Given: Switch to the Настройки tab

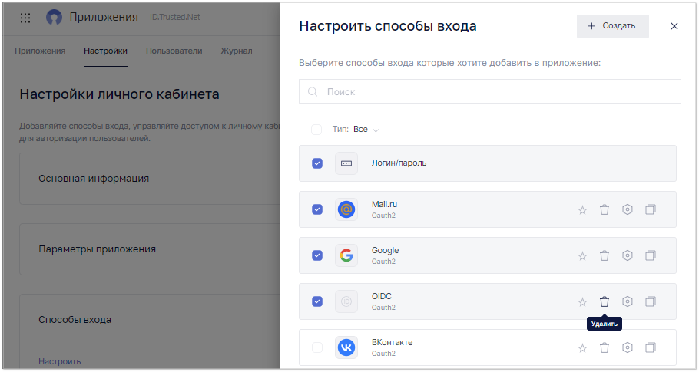Looking at the screenshot, I should (x=106, y=51).
